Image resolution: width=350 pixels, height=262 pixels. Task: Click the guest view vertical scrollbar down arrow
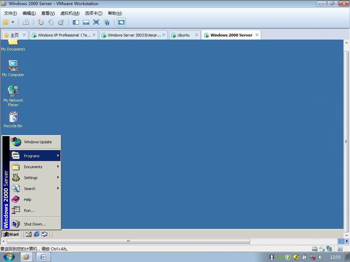(347, 235)
